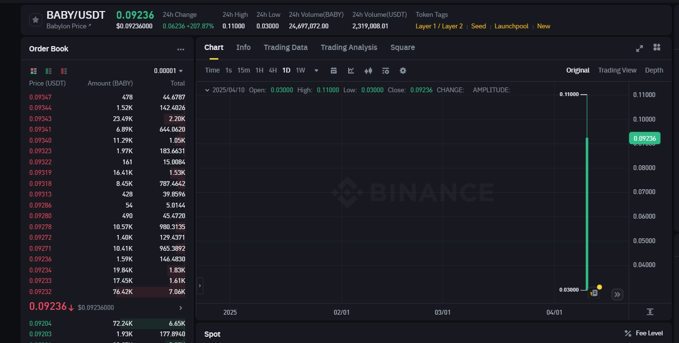Click the Fee Level percent icon

[628, 333]
